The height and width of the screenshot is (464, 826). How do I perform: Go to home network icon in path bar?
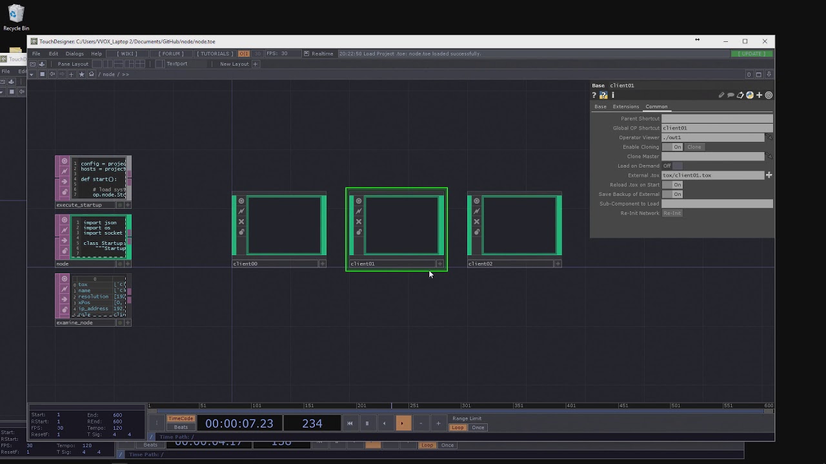(x=91, y=74)
